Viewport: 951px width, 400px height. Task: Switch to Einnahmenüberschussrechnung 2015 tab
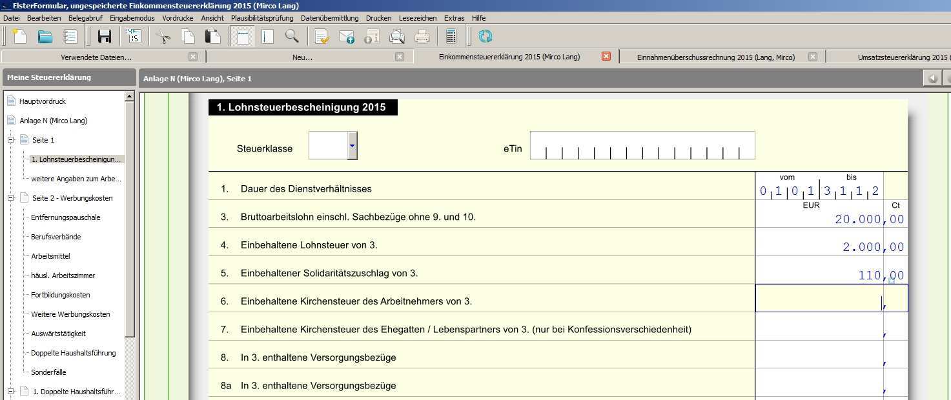pyautogui.click(x=715, y=57)
